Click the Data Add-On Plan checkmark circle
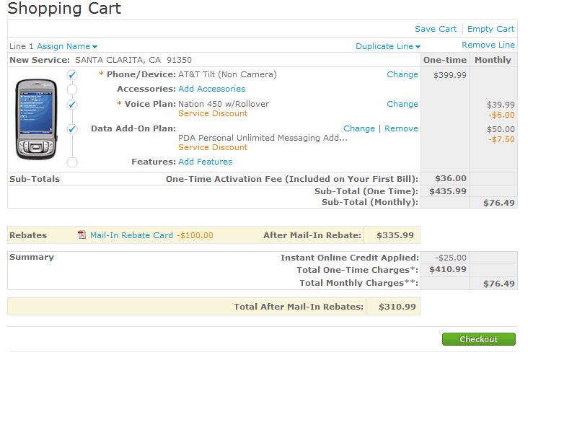The height and width of the screenshot is (433, 577). (72, 129)
